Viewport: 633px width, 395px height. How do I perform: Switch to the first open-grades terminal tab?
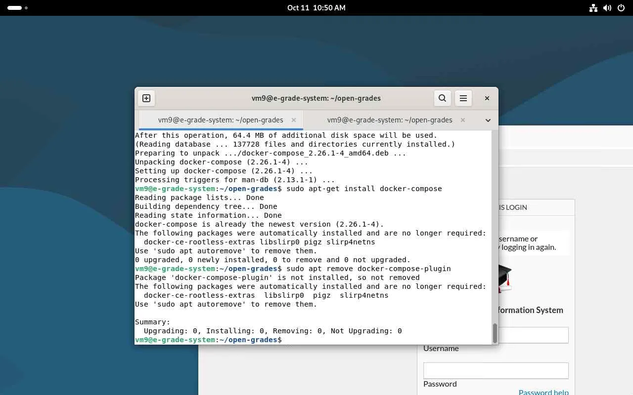pyautogui.click(x=221, y=120)
